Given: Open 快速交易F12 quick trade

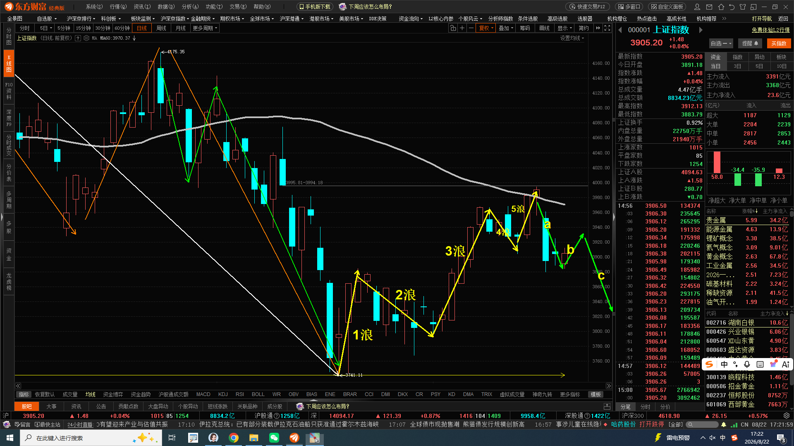Looking at the screenshot, I should (587, 7).
